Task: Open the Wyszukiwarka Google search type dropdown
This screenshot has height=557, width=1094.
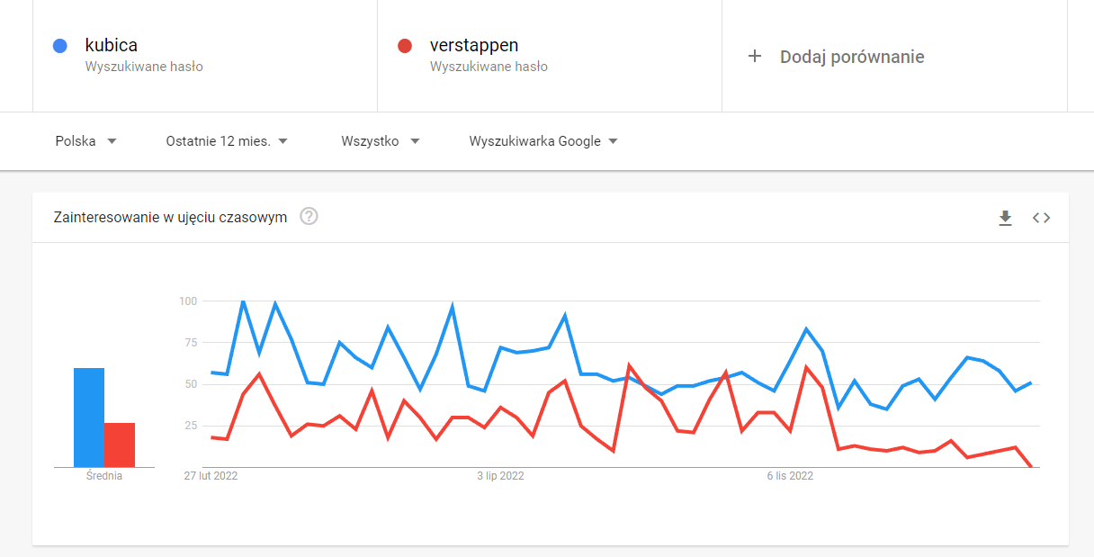Action: pos(543,141)
